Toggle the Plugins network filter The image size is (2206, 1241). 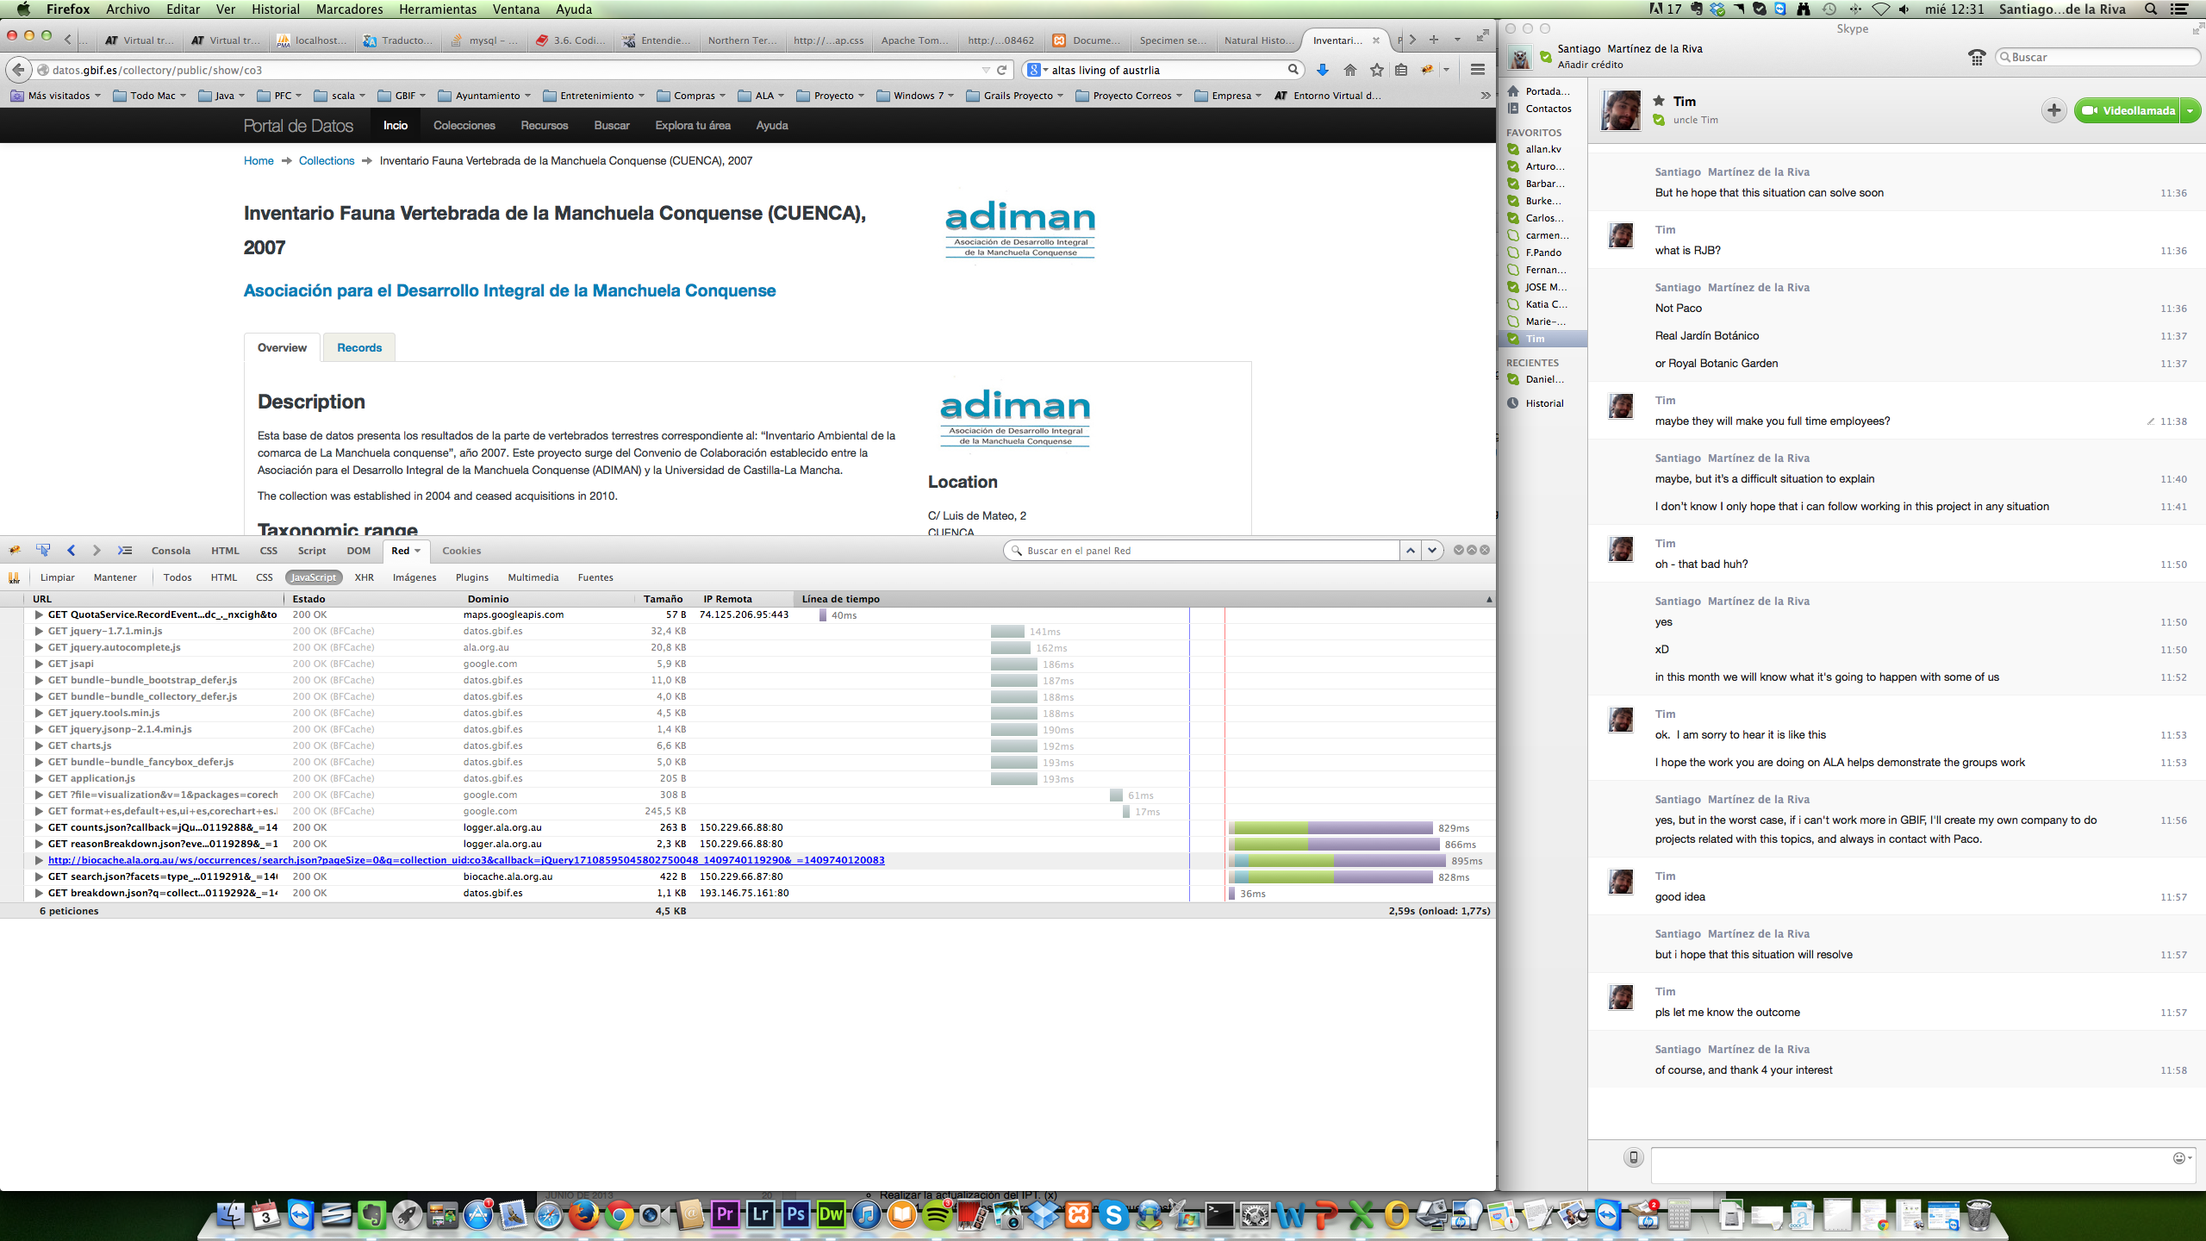coord(472,577)
